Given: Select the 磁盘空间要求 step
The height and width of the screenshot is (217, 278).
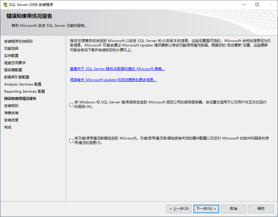Looking at the screenshot, I should tap(15, 63).
